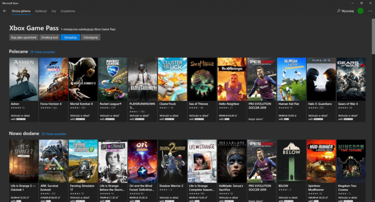Open Forza Horizon 4 game cover
The height and width of the screenshot is (202, 375).
(x=53, y=79)
